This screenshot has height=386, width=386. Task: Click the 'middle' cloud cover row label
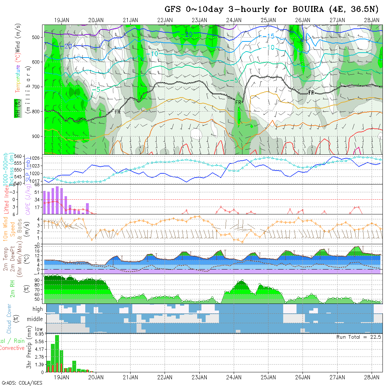point(35,319)
